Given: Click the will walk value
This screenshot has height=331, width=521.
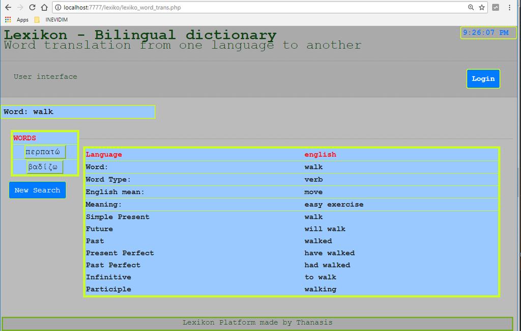Looking at the screenshot, I should [325, 229].
